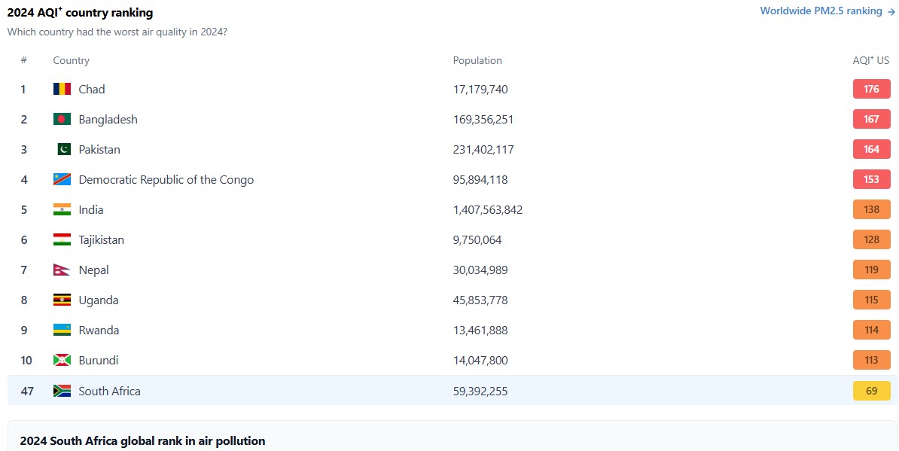The width and height of the screenshot is (899, 451).
Task: Click the Country column header
Action: coord(71,60)
